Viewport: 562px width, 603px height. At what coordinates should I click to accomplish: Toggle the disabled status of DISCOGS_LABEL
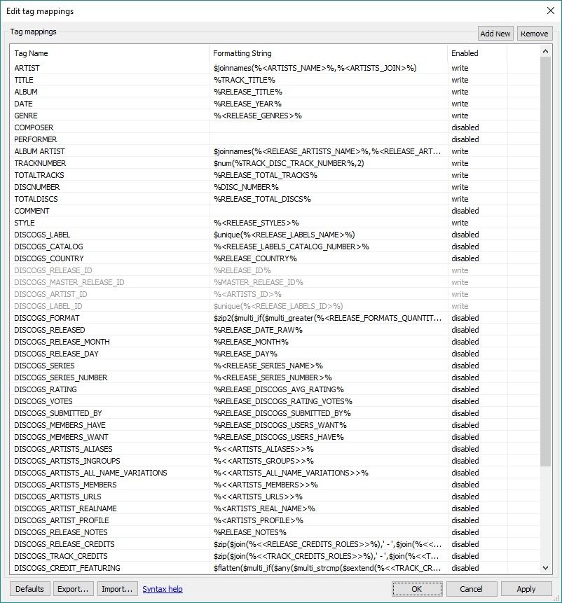(x=465, y=235)
